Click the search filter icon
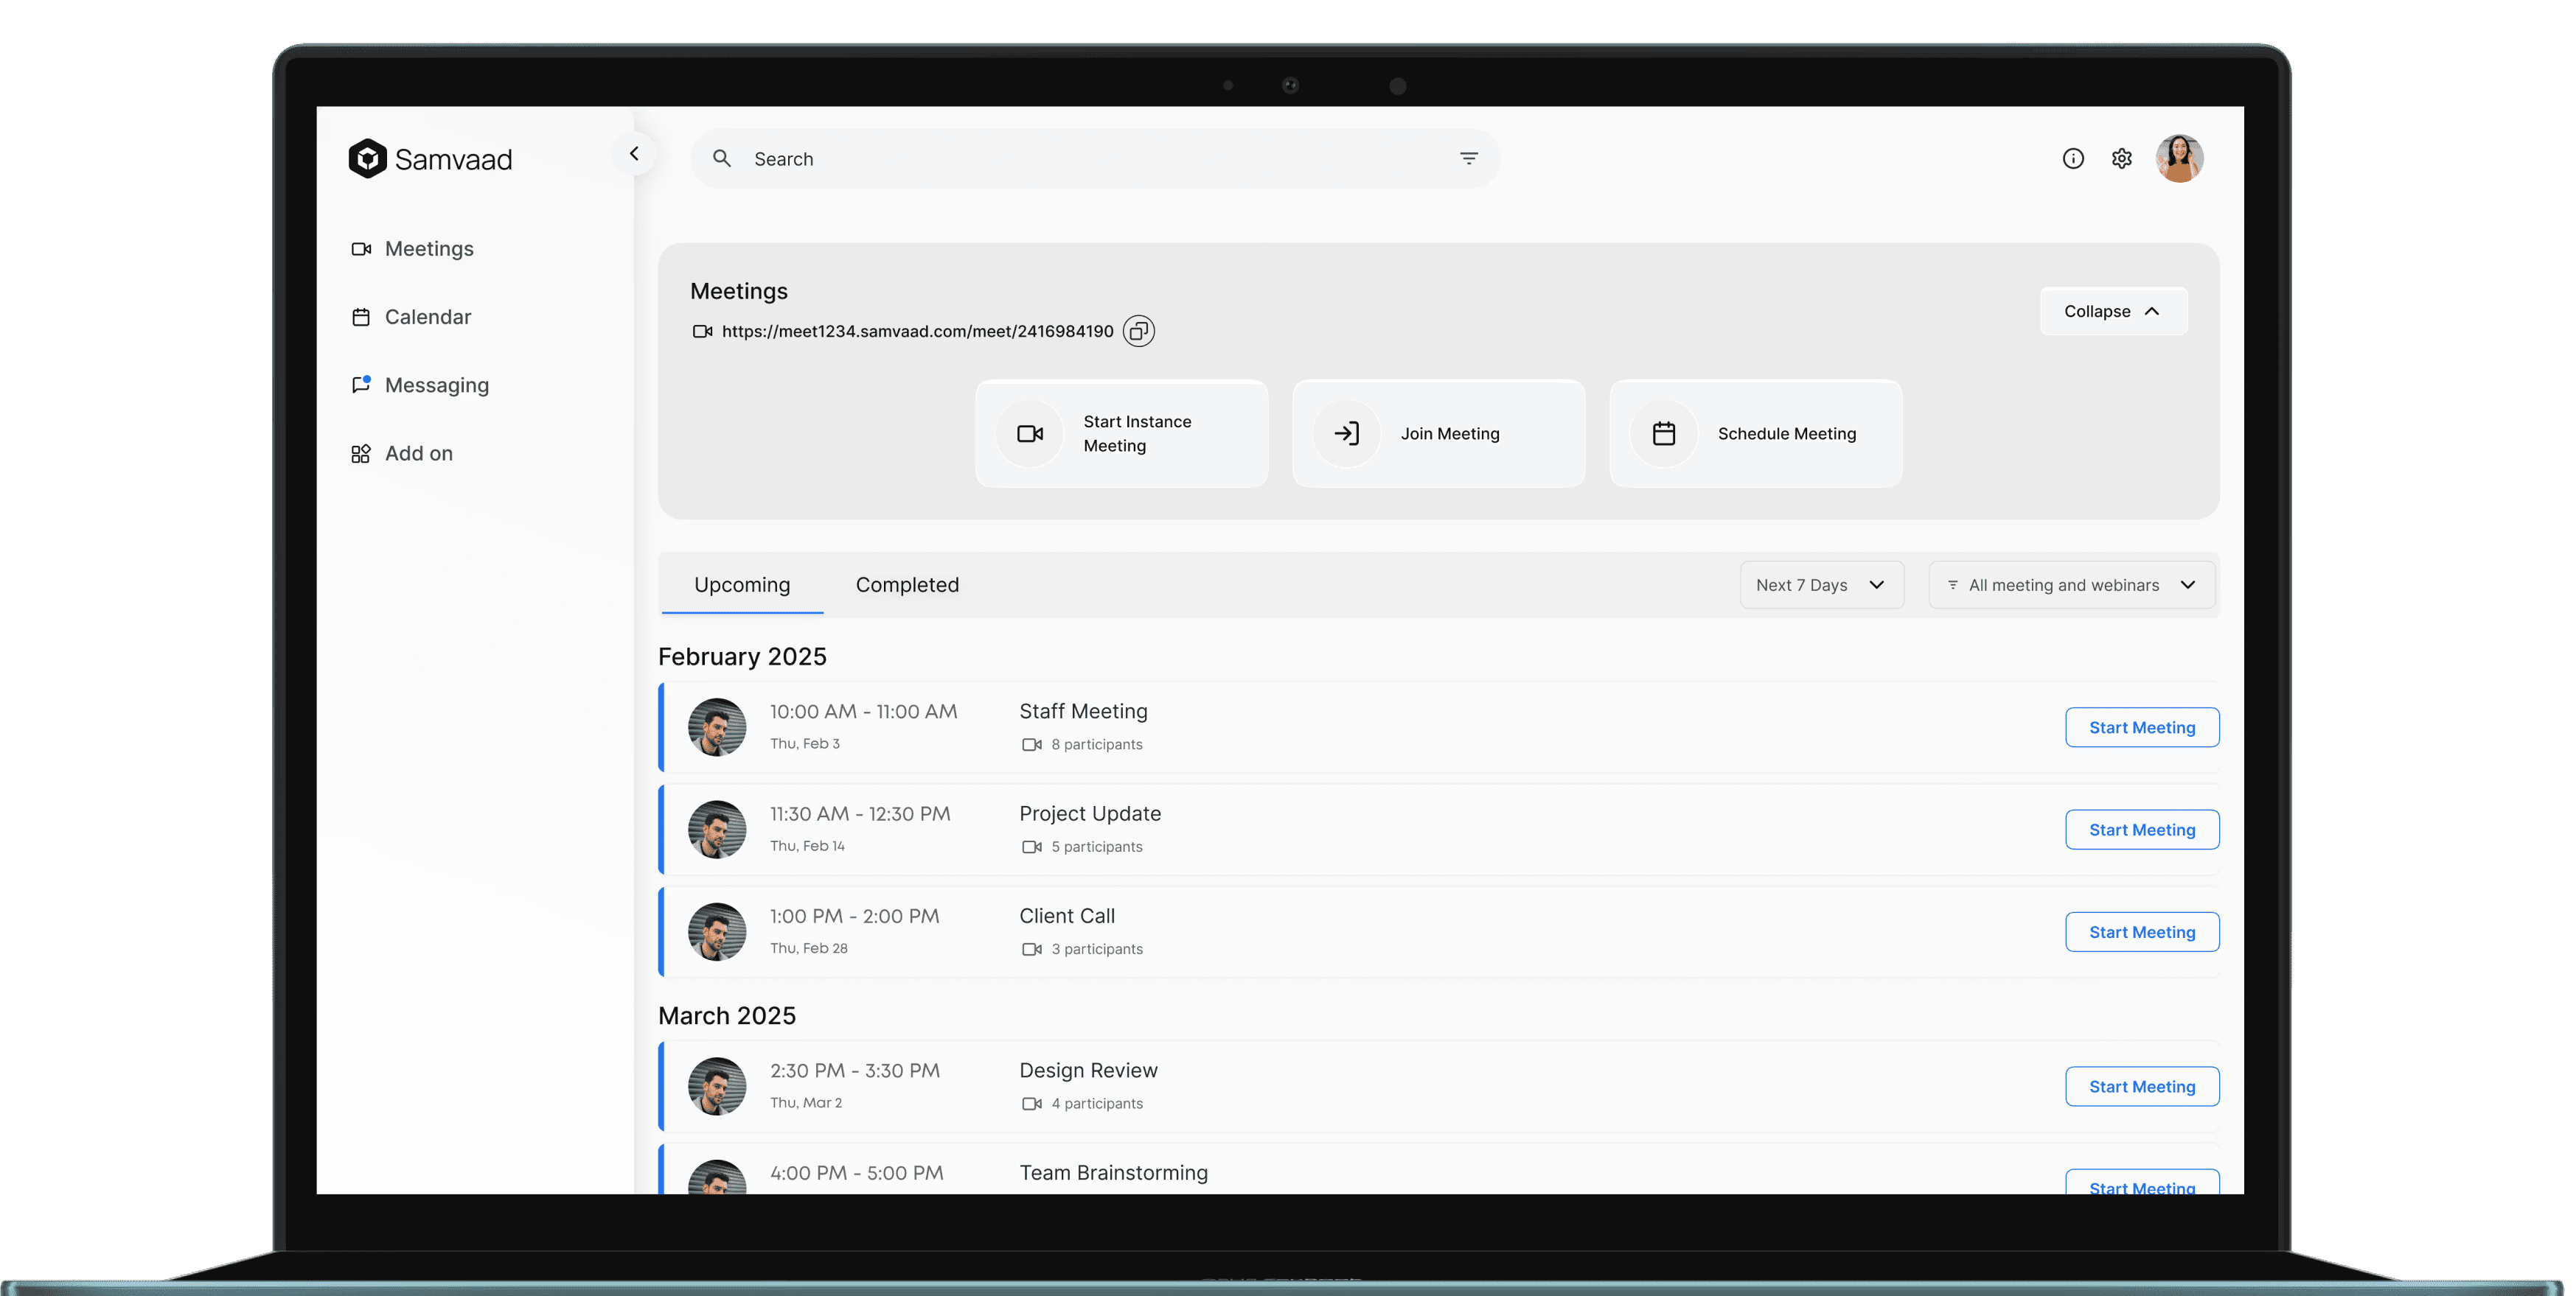Viewport: 2576px width, 1296px height. tap(1468, 159)
